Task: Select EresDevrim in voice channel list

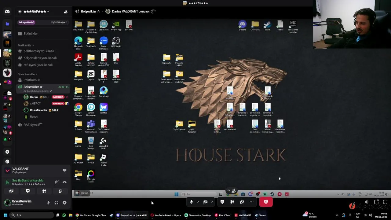Action: tap(38, 110)
